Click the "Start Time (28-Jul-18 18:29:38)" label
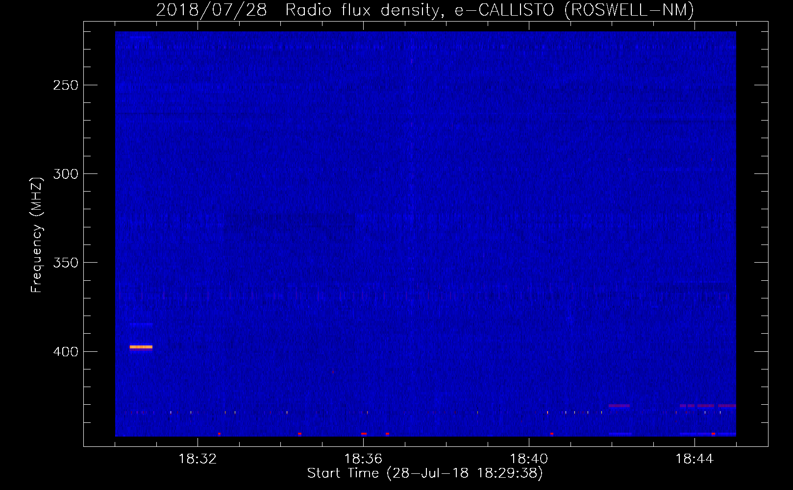The image size is (793, 490). click(425, 473)
